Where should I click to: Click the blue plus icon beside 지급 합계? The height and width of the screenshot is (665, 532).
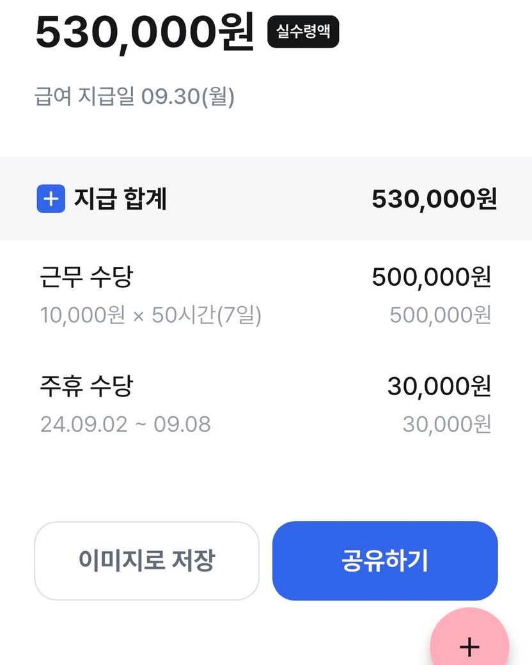coord(51,199)
